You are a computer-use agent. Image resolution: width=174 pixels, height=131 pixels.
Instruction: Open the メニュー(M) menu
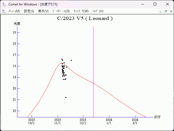point(14,11)
